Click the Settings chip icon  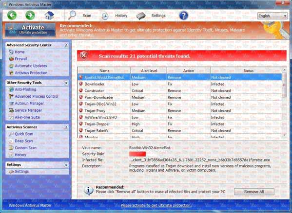(x=141, y=16)
